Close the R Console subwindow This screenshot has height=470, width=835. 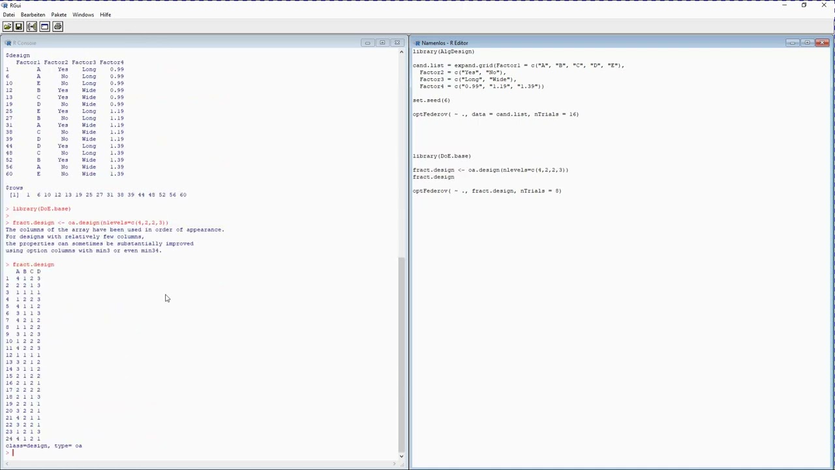397,43
